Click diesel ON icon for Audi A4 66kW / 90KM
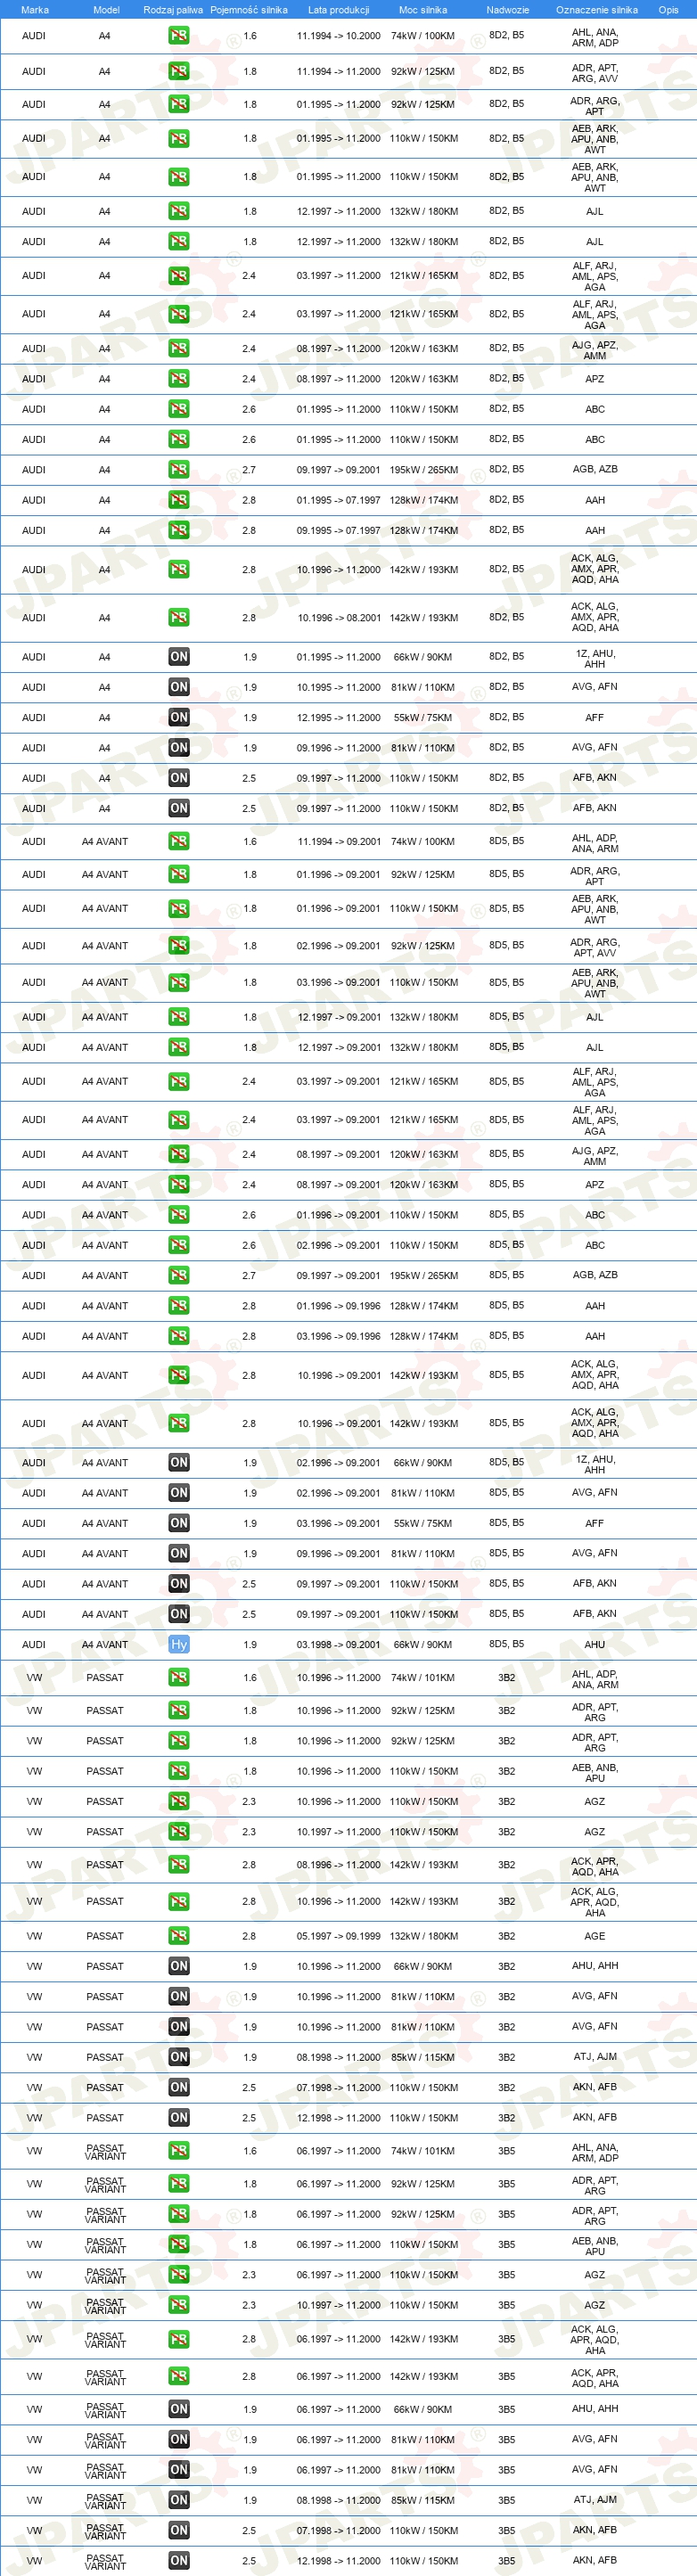The height and width of the screenshot is (2576, 697). pyautogui.click(x=178, y=657)
